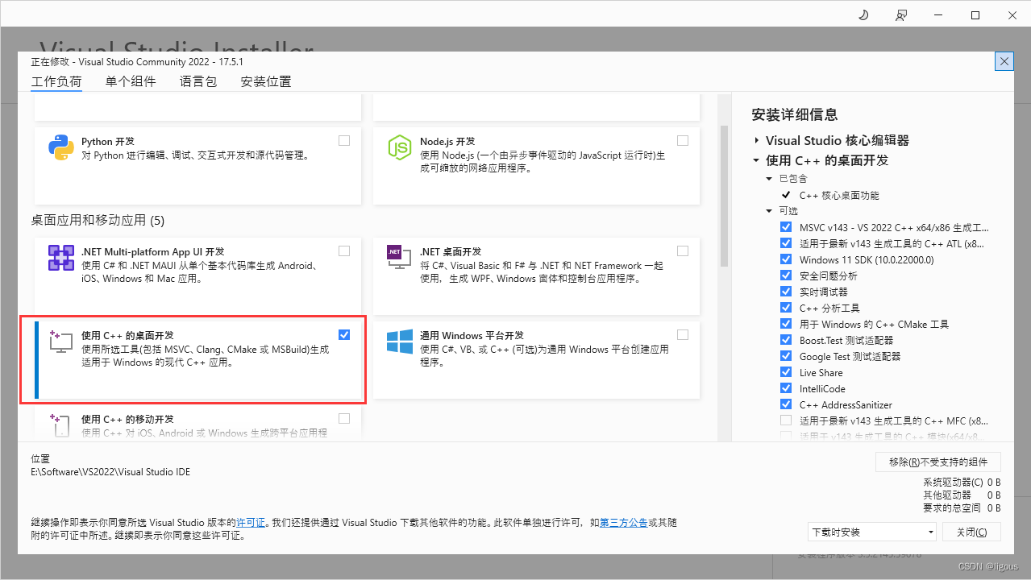Uncheck the Live Share option

pyautogui.click(x=786, y=372)
